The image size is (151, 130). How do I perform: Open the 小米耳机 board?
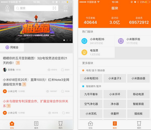tap(91, 114)
